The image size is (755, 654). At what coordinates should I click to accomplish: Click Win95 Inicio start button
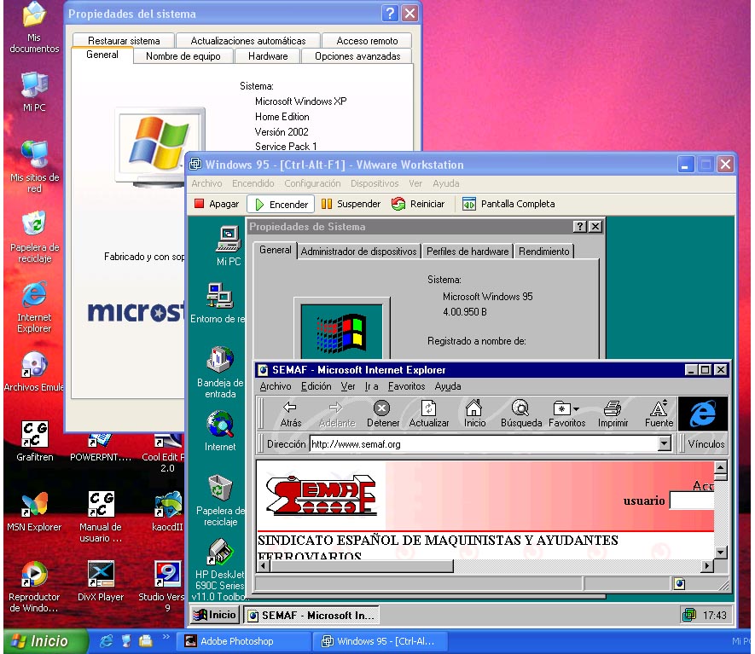tap(215, 615)
